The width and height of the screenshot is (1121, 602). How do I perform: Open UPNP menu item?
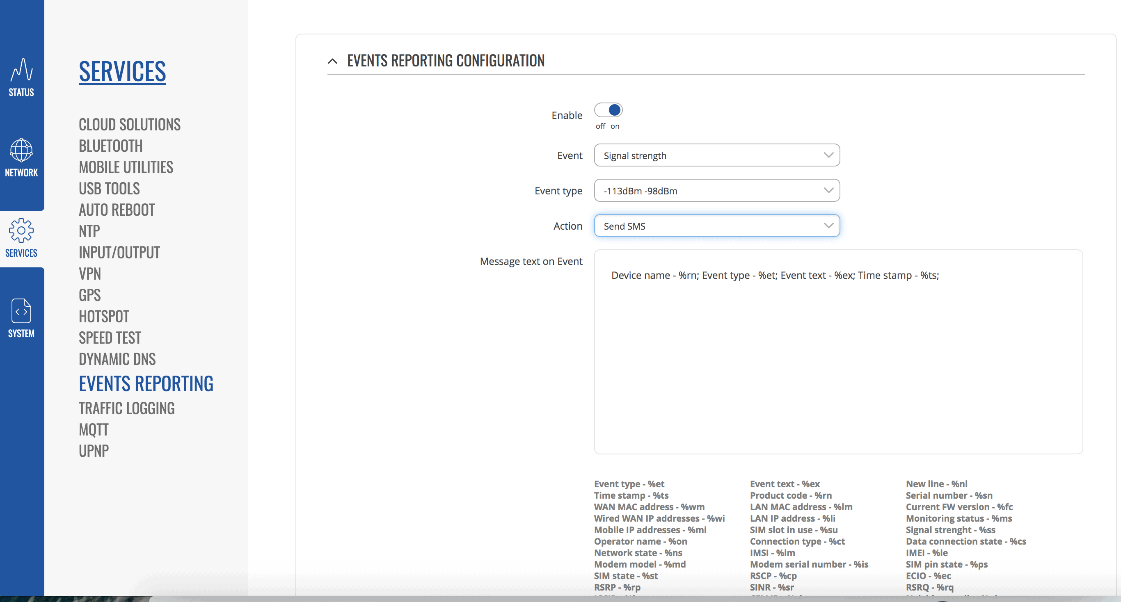pyautogui.click(x=94, y=451)
